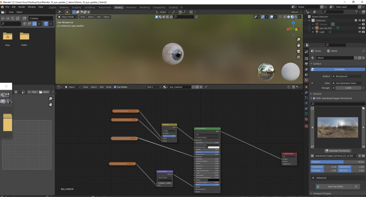
Task: Click Use Nodes button in World surface
Action: tap(338, 69)
